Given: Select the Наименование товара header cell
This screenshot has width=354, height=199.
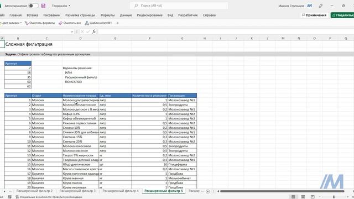Looking at the screenshot, I should point(80,96).
